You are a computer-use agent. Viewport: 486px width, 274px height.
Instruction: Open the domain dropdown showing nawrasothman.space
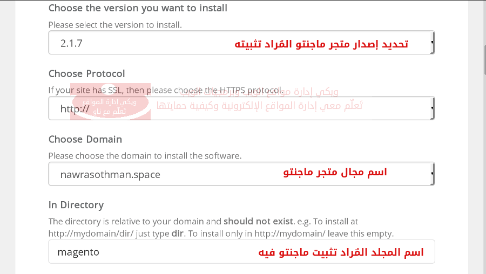point(162,174)
